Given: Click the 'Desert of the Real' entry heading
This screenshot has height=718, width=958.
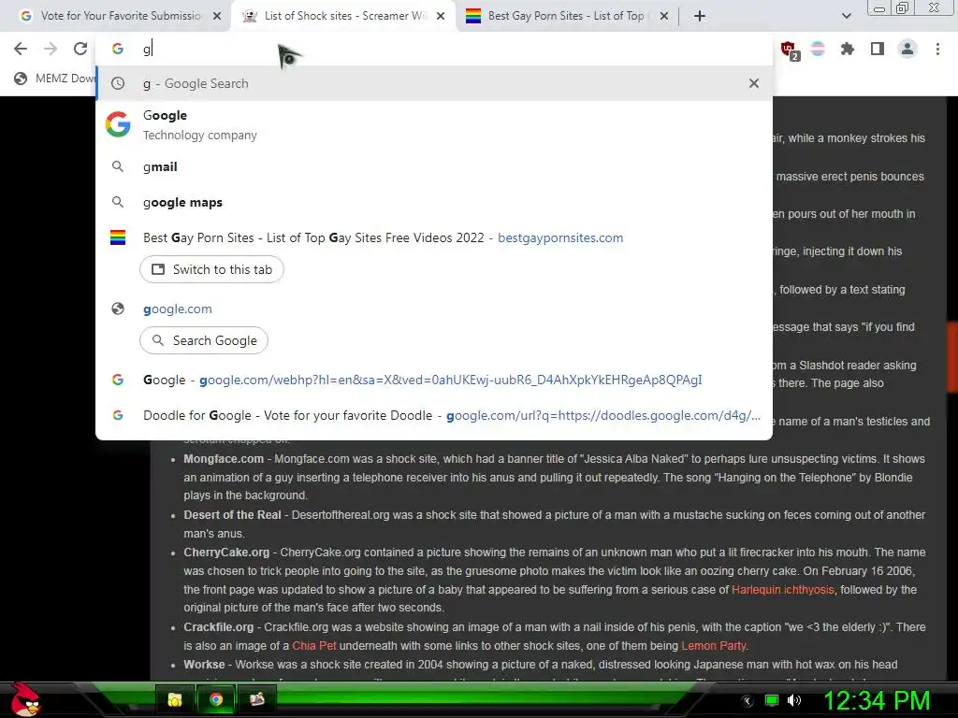Looking at the screenshot, I should [x=232, y=515].
